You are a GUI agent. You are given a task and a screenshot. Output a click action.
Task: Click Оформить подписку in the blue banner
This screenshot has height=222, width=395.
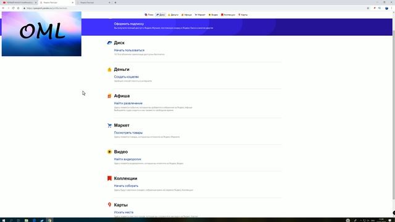129,23
